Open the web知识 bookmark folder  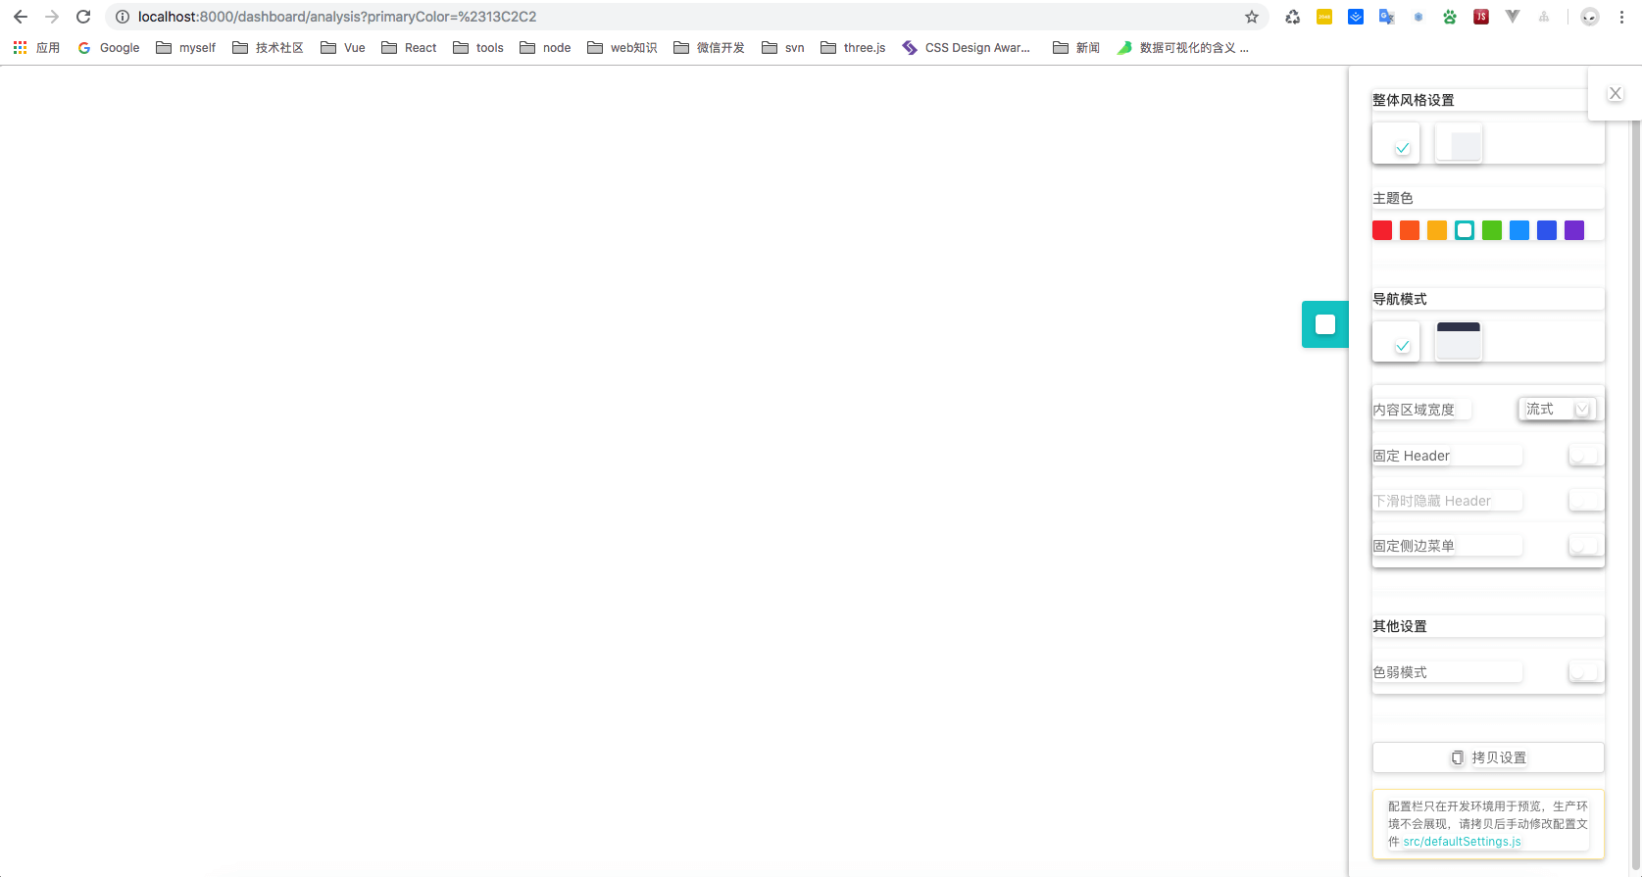tap(622, 47)
